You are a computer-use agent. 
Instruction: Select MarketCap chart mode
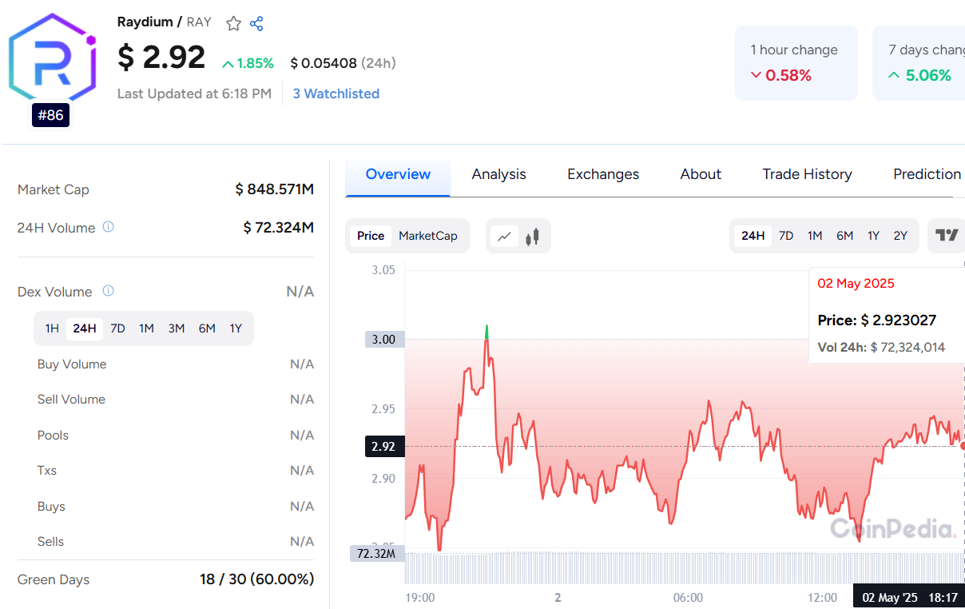click(x=428, y=236)
